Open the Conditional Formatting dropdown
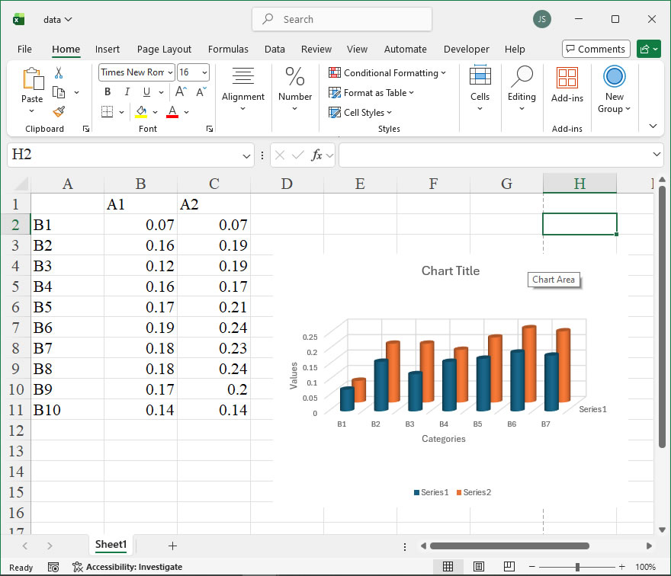Image resolution: width=671 pixels, height=576 pixels. click(387, 73)
